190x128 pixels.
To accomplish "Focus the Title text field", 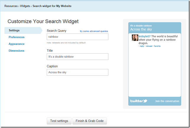I will click(x=78, y=57).
